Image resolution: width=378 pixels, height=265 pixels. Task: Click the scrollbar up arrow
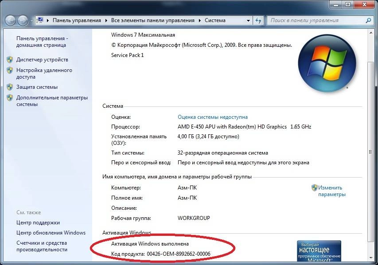(371, 32)
